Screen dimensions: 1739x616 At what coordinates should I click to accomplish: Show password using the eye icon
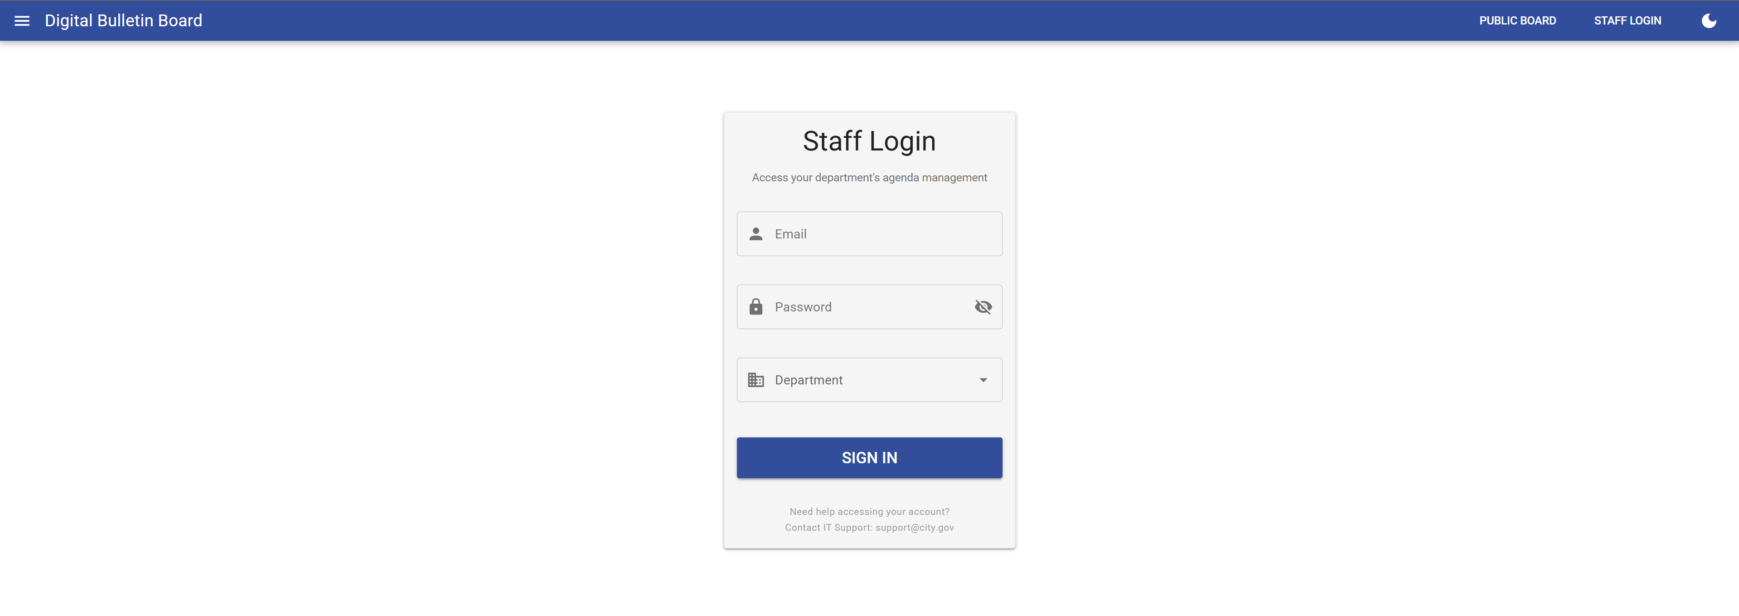click(x=983, y=307)
